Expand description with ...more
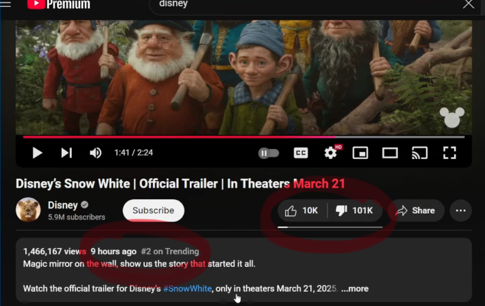Viewport: 485px width, 306px height. [x=355, y=289]
